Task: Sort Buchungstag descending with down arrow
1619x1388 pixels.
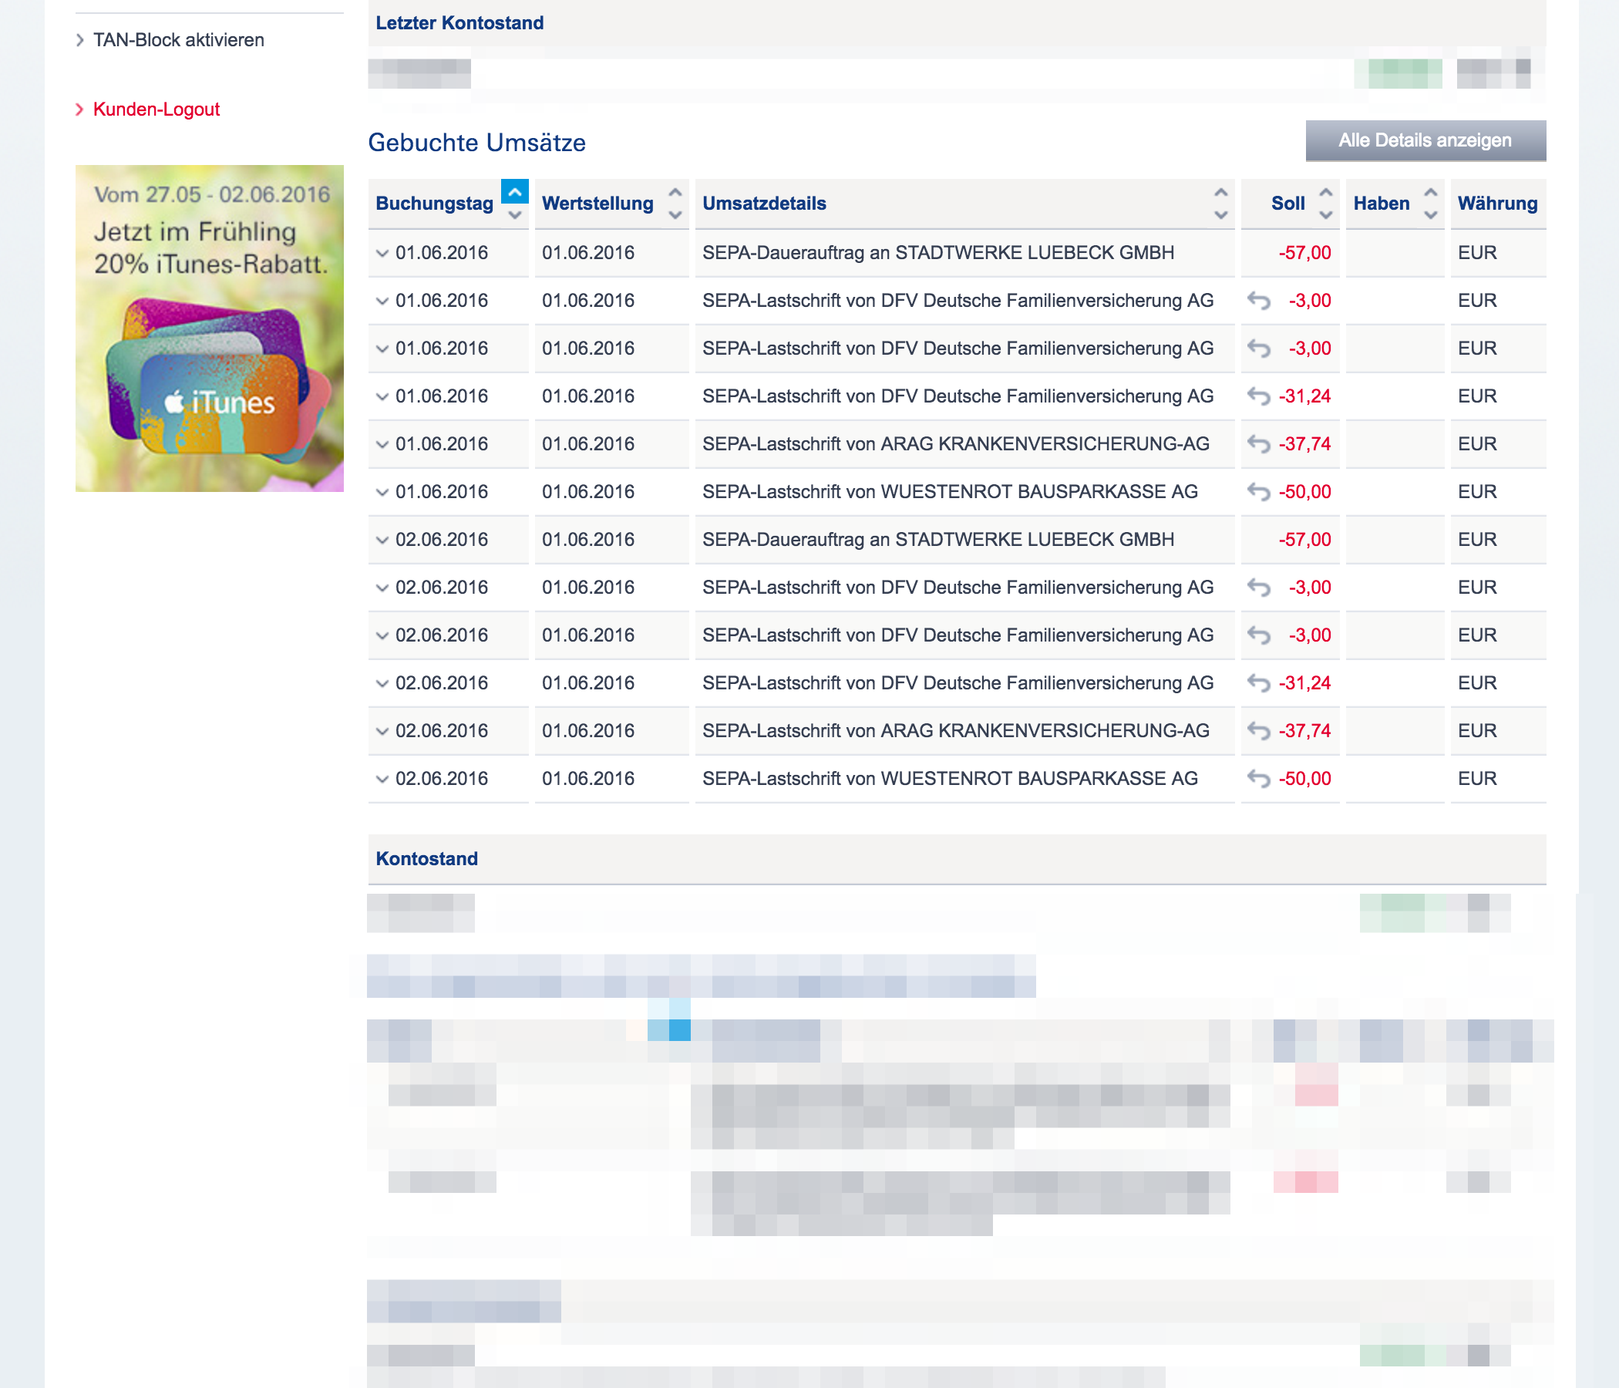Action: click(x=514, y=215)
